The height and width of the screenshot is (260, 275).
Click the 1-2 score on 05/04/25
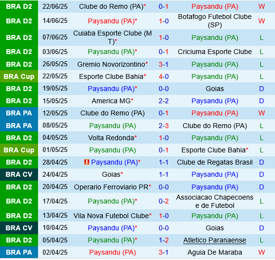pos(163,240)
